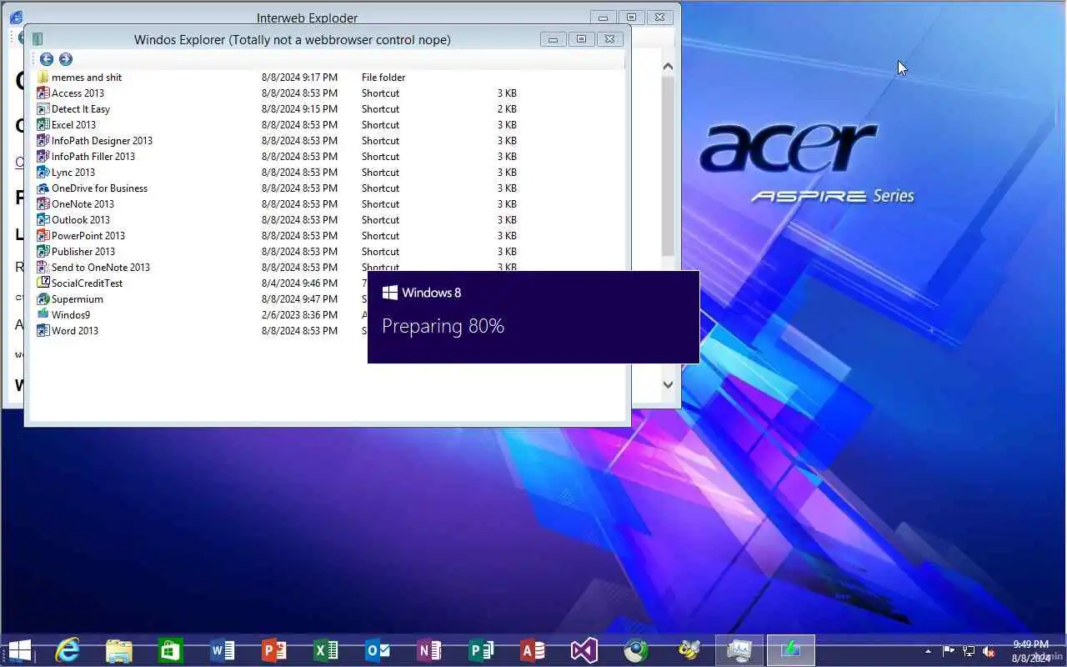This screenshot has width=1067, height=667.
Task: Show hidden tray icons arrow
Action: (x=929, y=651)
